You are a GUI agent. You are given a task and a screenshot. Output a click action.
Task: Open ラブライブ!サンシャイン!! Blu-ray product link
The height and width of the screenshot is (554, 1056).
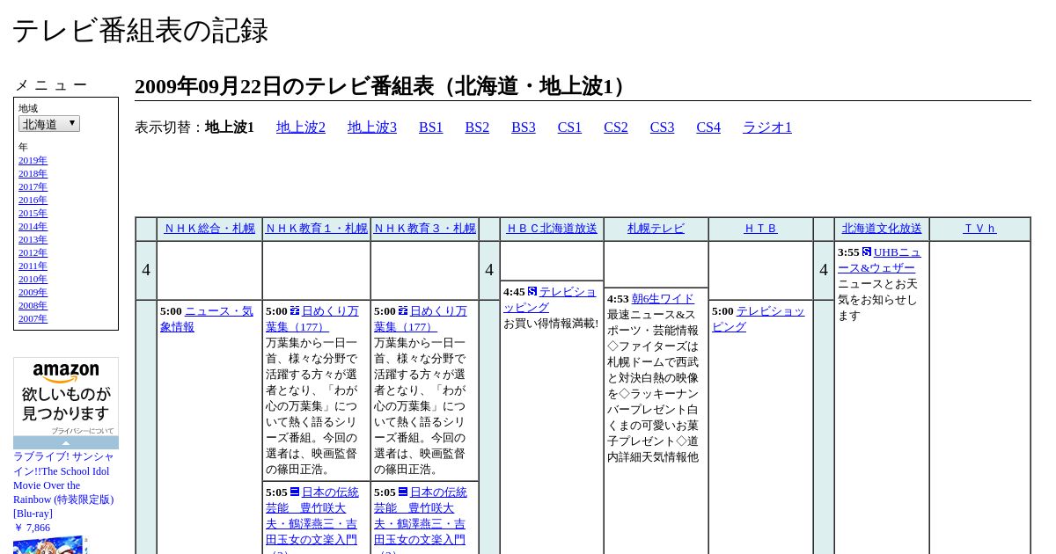tap(63, 485)
